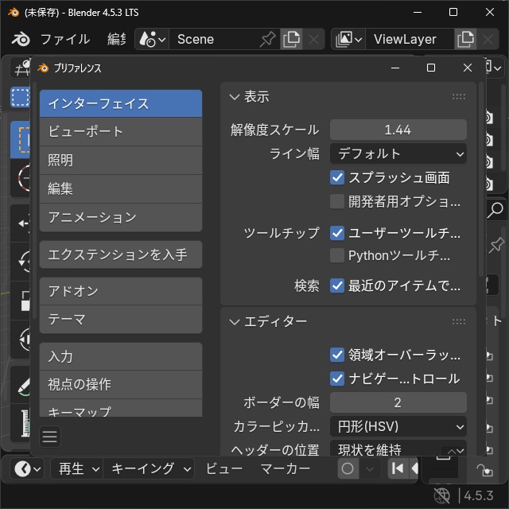Open the Blender logo menu

(x=21, y=39)
